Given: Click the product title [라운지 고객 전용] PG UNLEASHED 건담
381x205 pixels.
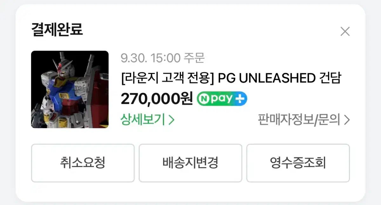Looking at the screenshot, I should click(x=231, y=78).
